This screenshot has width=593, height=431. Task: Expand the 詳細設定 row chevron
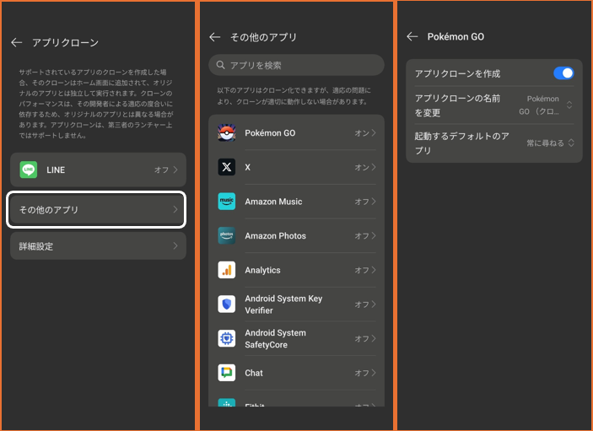[x=175, y=246]
